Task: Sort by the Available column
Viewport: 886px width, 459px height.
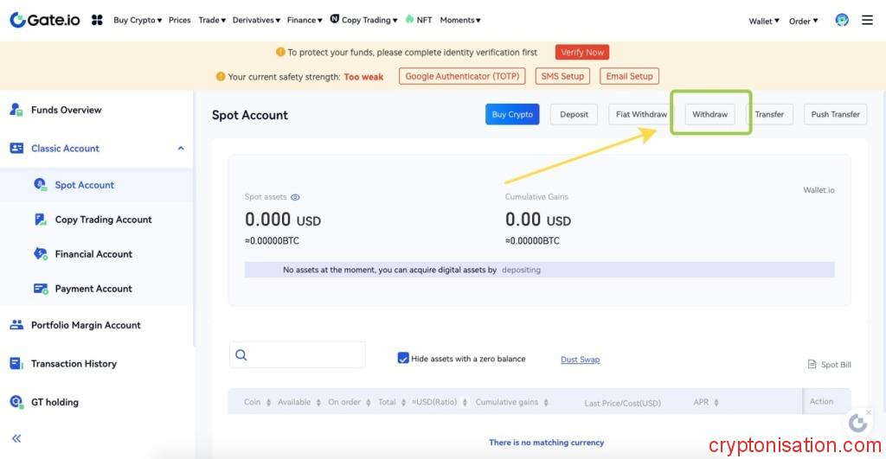Action: 299,402
